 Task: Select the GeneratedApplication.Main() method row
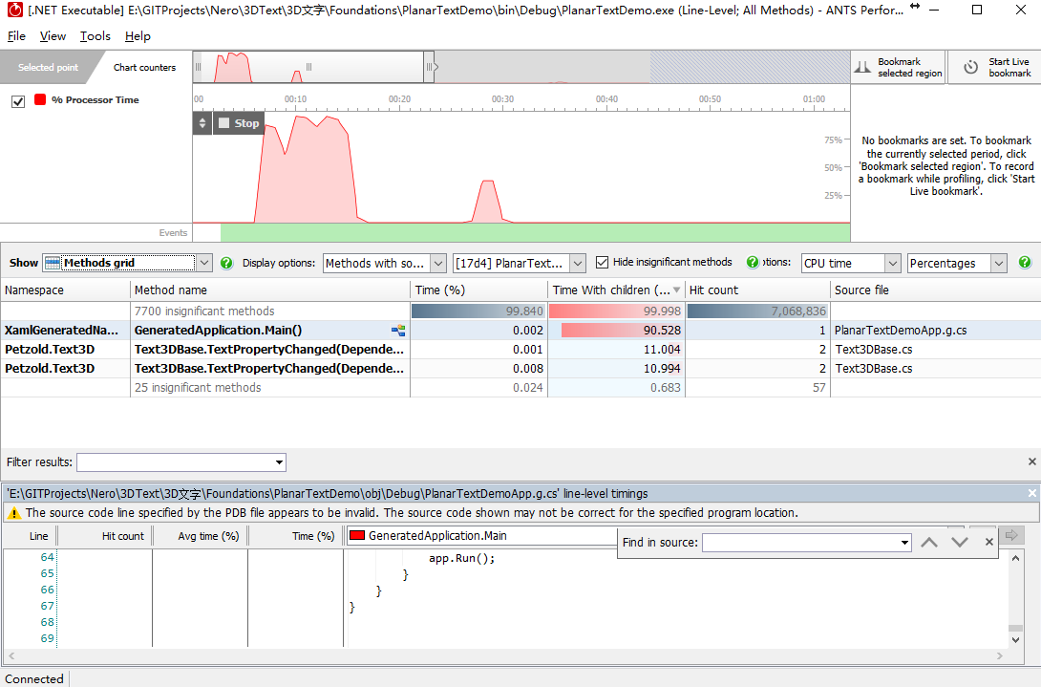(520, 331)
